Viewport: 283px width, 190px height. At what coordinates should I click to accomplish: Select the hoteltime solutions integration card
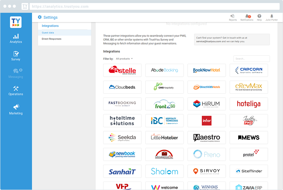[122, 121]
